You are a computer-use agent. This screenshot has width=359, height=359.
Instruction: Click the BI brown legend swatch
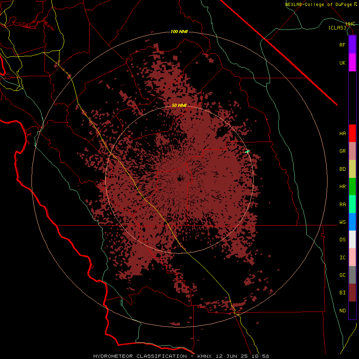pyautogui.click(x=352, y=293)
